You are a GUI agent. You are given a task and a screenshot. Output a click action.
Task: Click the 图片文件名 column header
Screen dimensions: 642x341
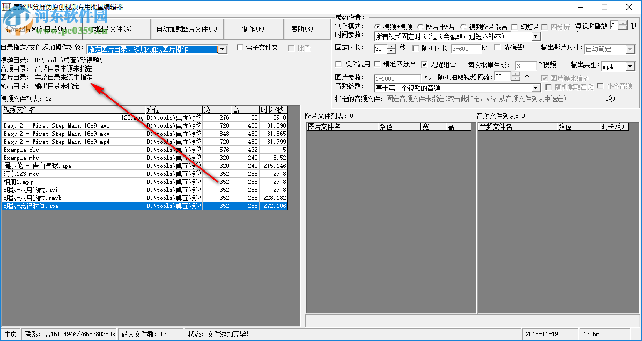pos(342,127)
